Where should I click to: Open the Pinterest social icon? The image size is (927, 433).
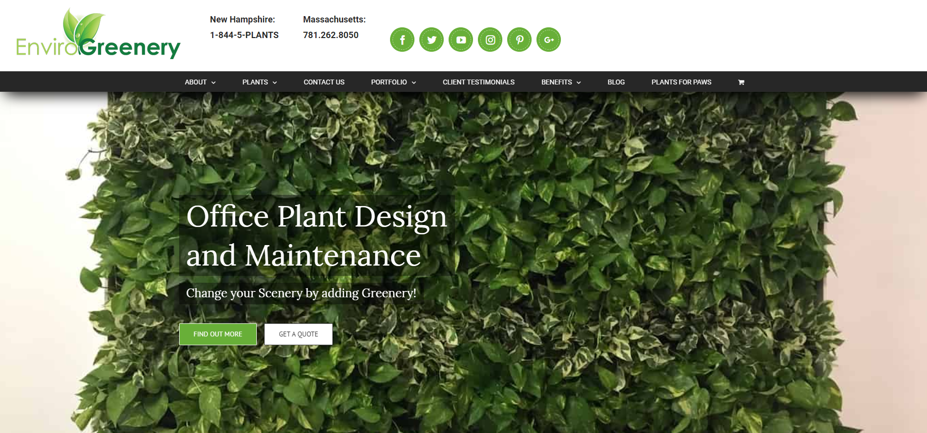tap(519, 40)
